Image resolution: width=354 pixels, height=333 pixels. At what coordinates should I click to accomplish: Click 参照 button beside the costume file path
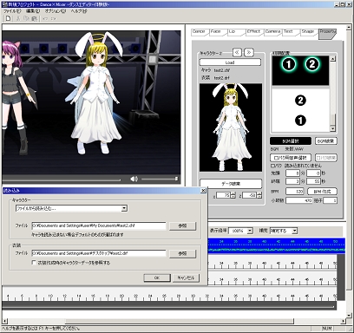(182, 253)
